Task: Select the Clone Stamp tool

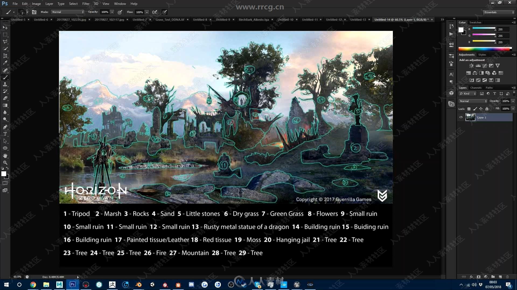Action: pyautogui.click(x=5, y=84)
